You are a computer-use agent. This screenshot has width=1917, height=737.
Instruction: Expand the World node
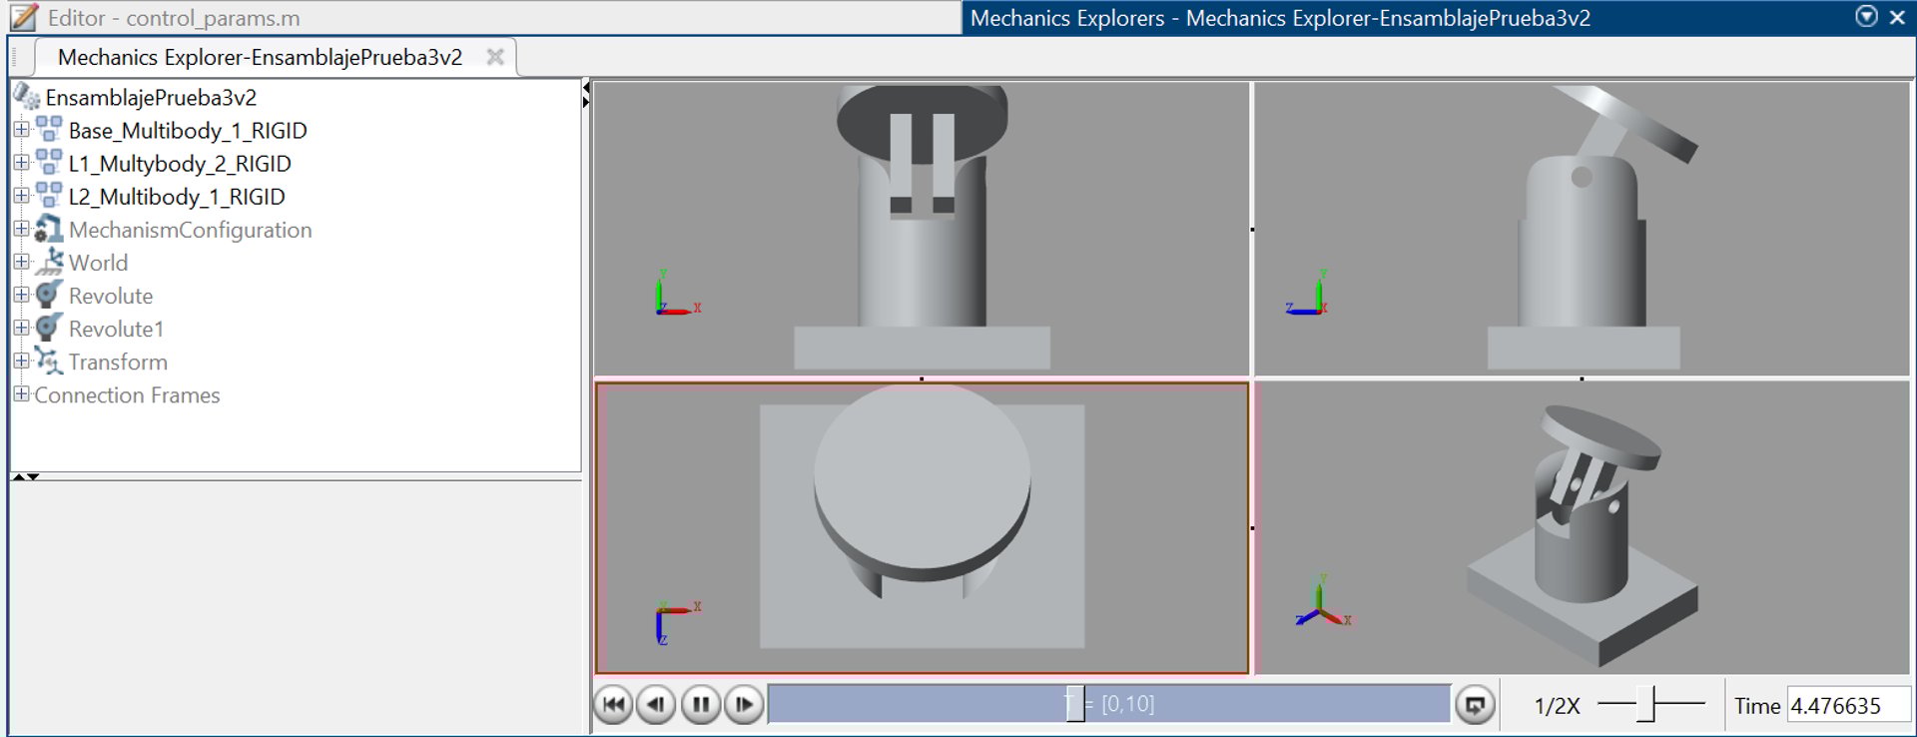[x=21, y=262]
